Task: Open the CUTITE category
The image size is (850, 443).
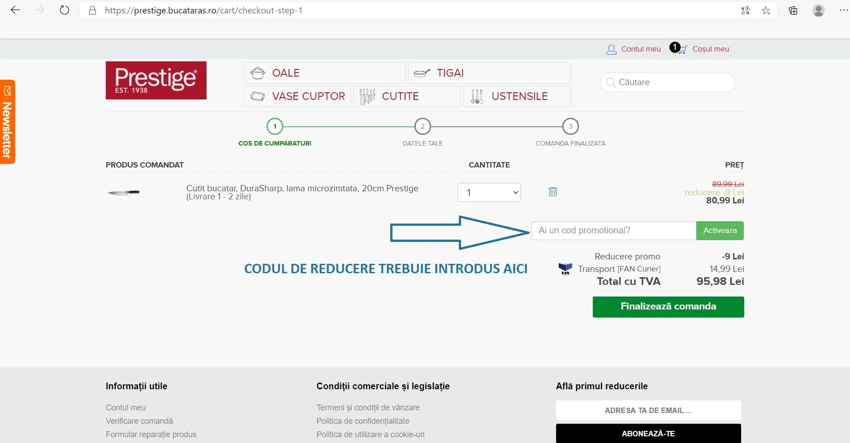Action: [x=407, y=96]
